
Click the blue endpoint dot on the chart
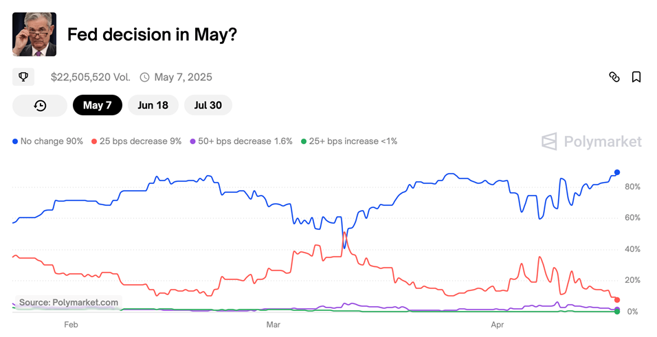[x=617, y=172]
